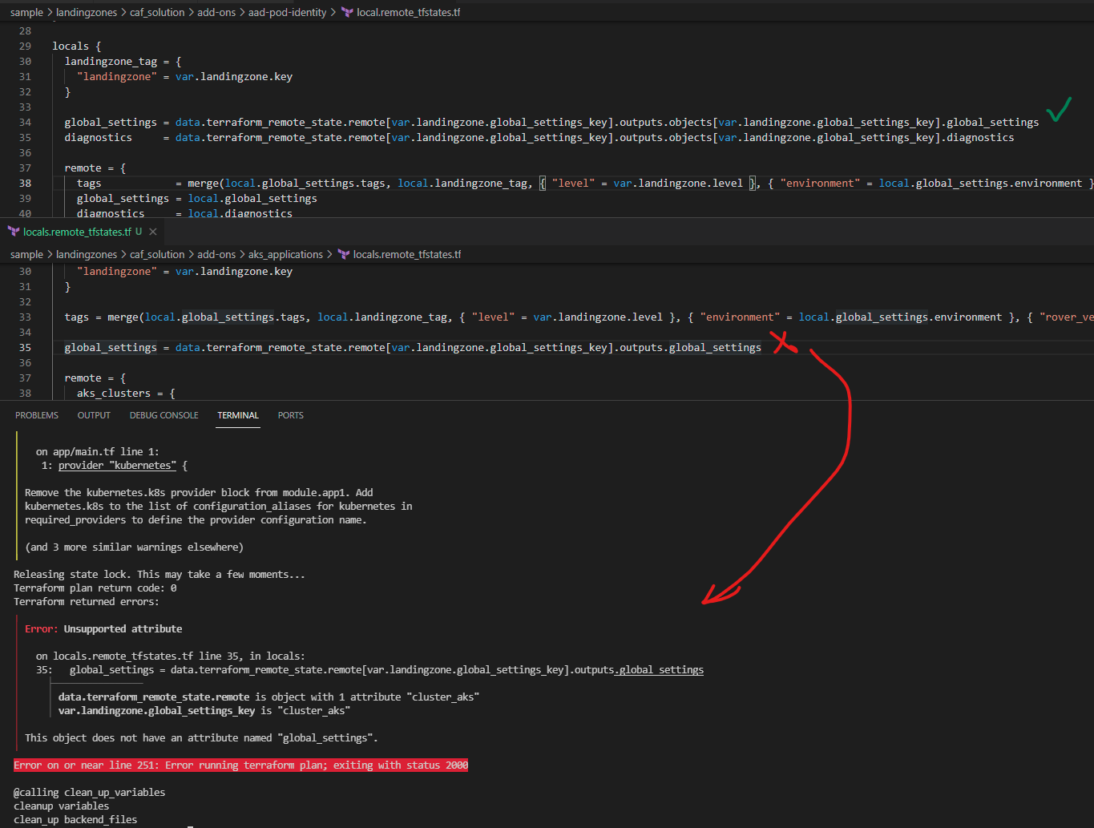Close the locals.remote_tfstates.tf editor tab
Image resolution: width=1094 pixels, height=828 pixels.
(x=152, y=231)
